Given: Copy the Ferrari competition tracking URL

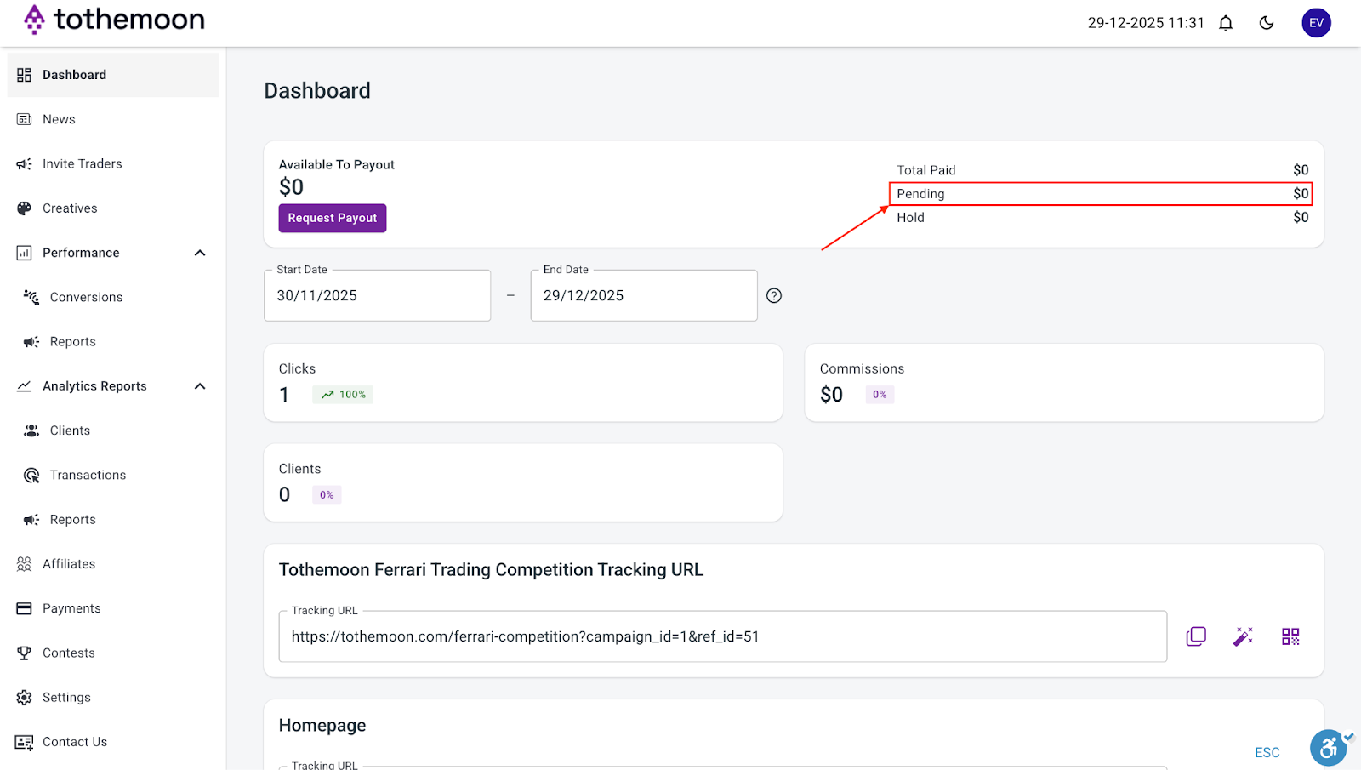Looking at the screenshot, I should point(1196,636).
